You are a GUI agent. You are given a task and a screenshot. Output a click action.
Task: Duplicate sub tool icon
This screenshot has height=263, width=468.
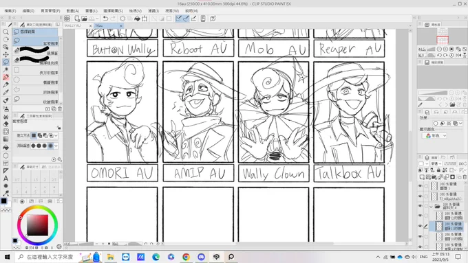[x=54, y=108]
